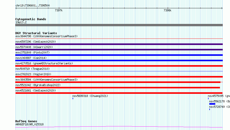The image size is (230, 130).
Task: Click the red bar under esv3643584
Action: 118,82
